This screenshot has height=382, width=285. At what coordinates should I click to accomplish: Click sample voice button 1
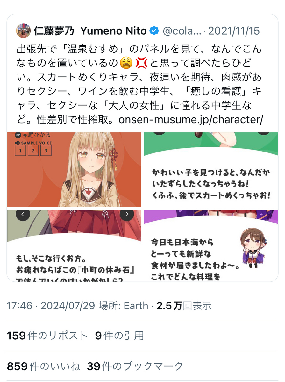[20, 151]
